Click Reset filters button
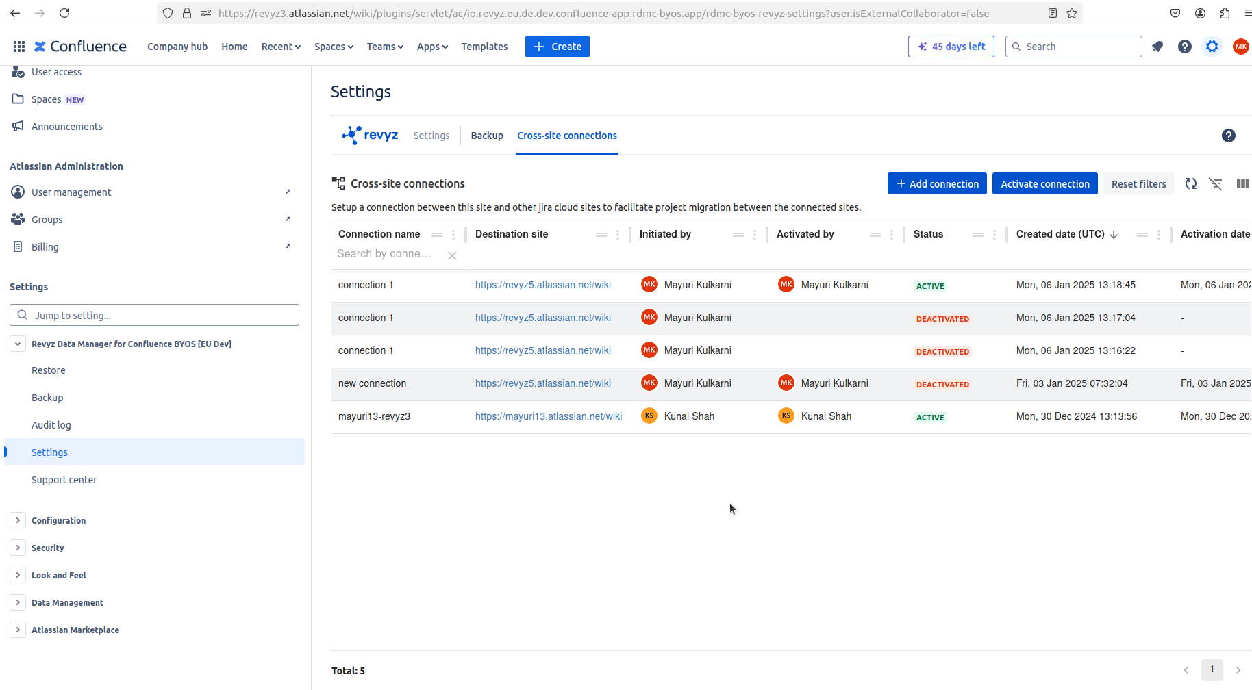Viewport: 1252px width, 690px height. point(1138,183)
